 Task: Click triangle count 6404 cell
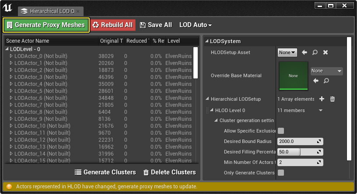coord(104,112)
